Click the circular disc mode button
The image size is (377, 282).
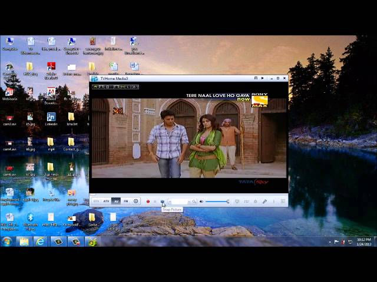pos(136,201)
